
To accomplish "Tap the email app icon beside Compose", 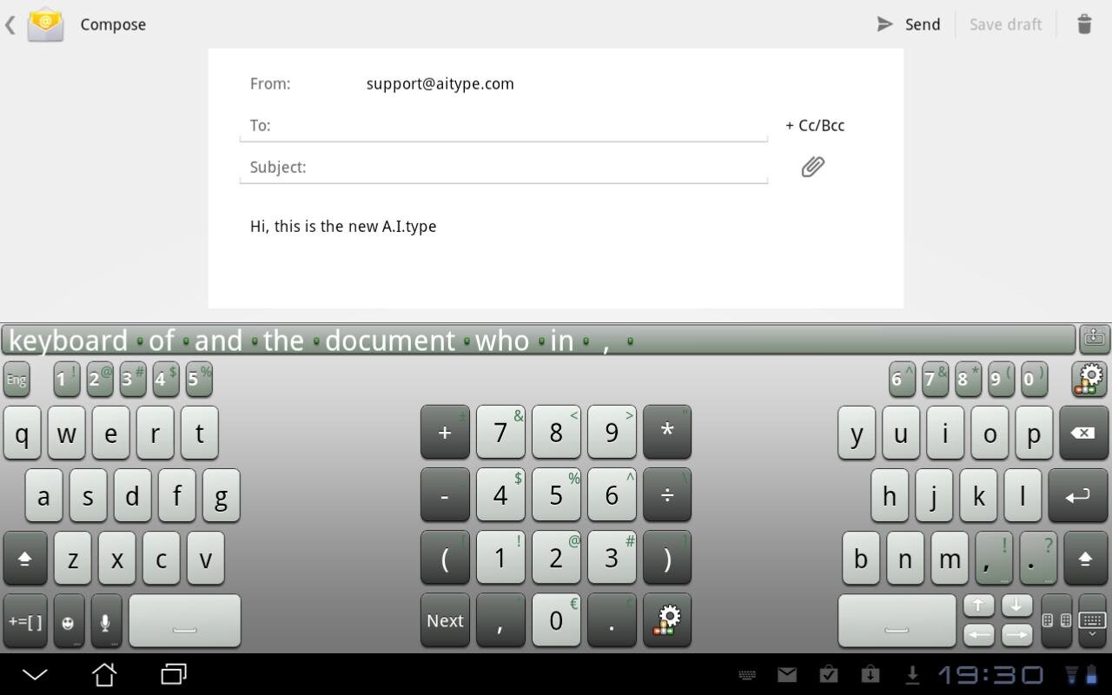I will [45, 23].
